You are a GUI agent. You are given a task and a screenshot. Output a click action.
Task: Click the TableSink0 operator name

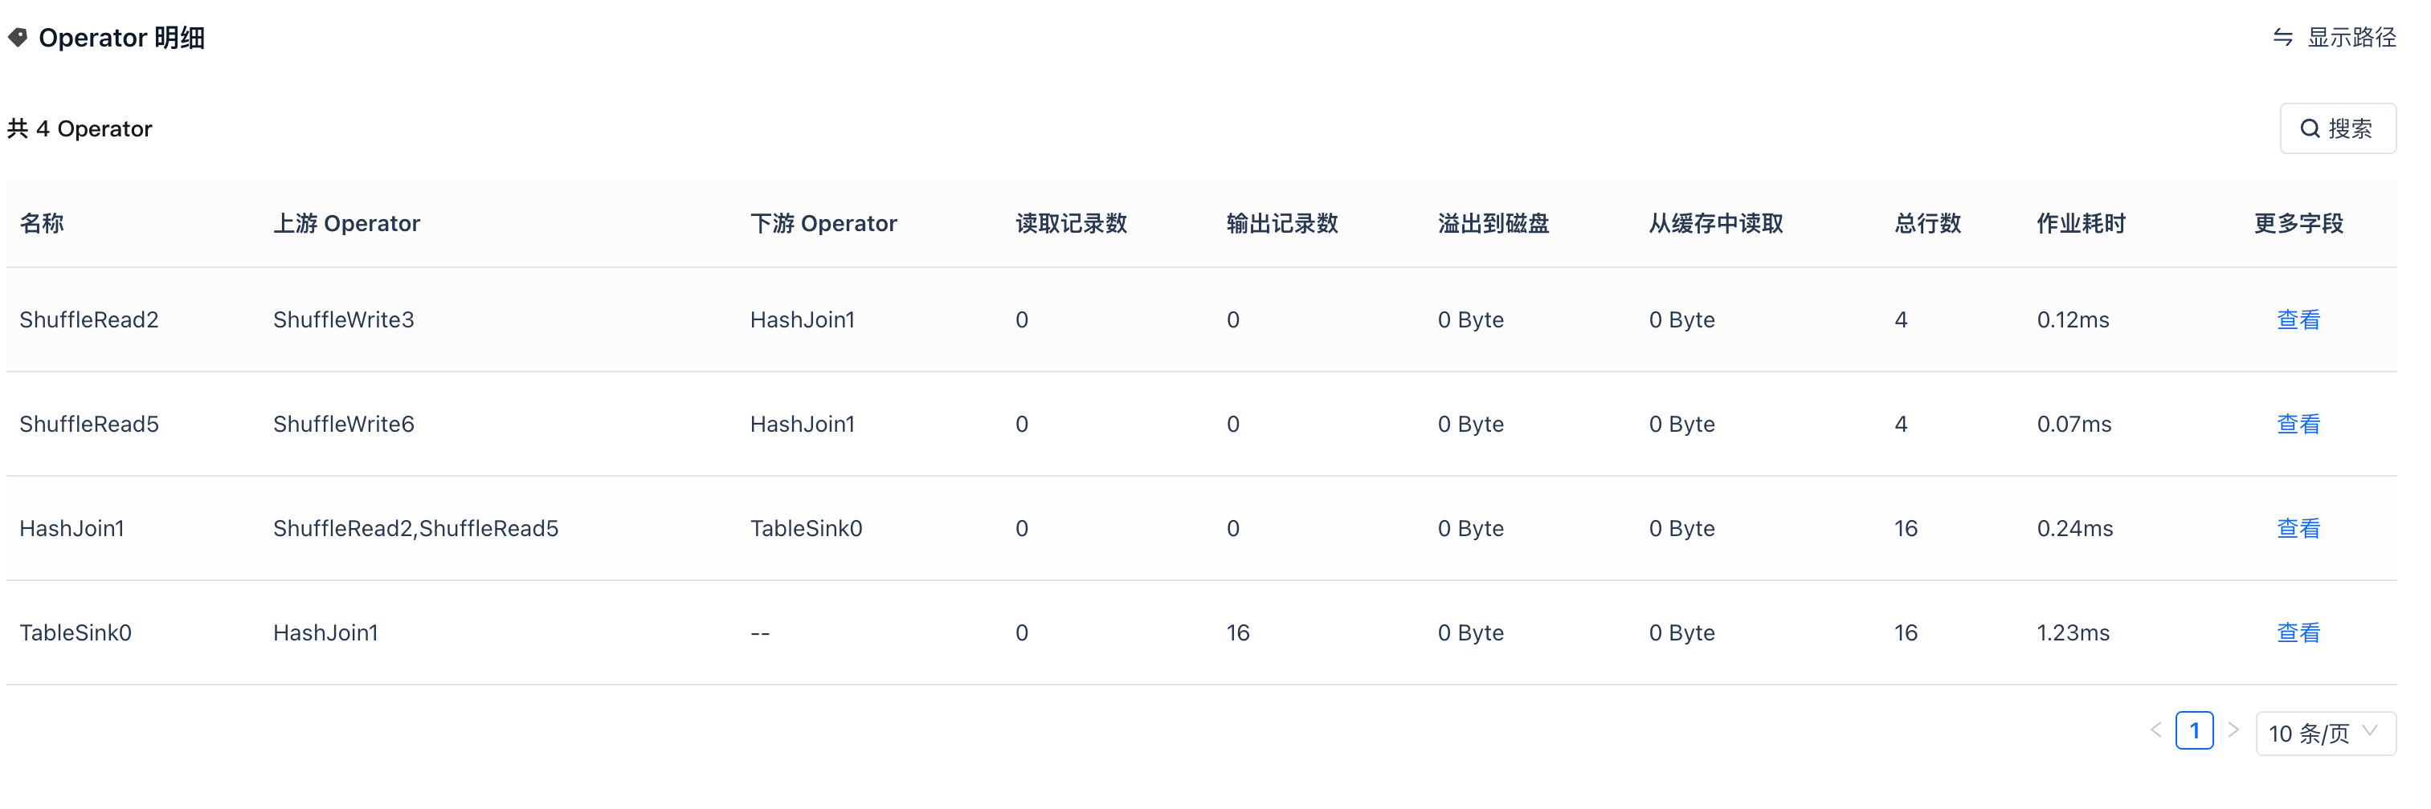[x=76, y=632]
